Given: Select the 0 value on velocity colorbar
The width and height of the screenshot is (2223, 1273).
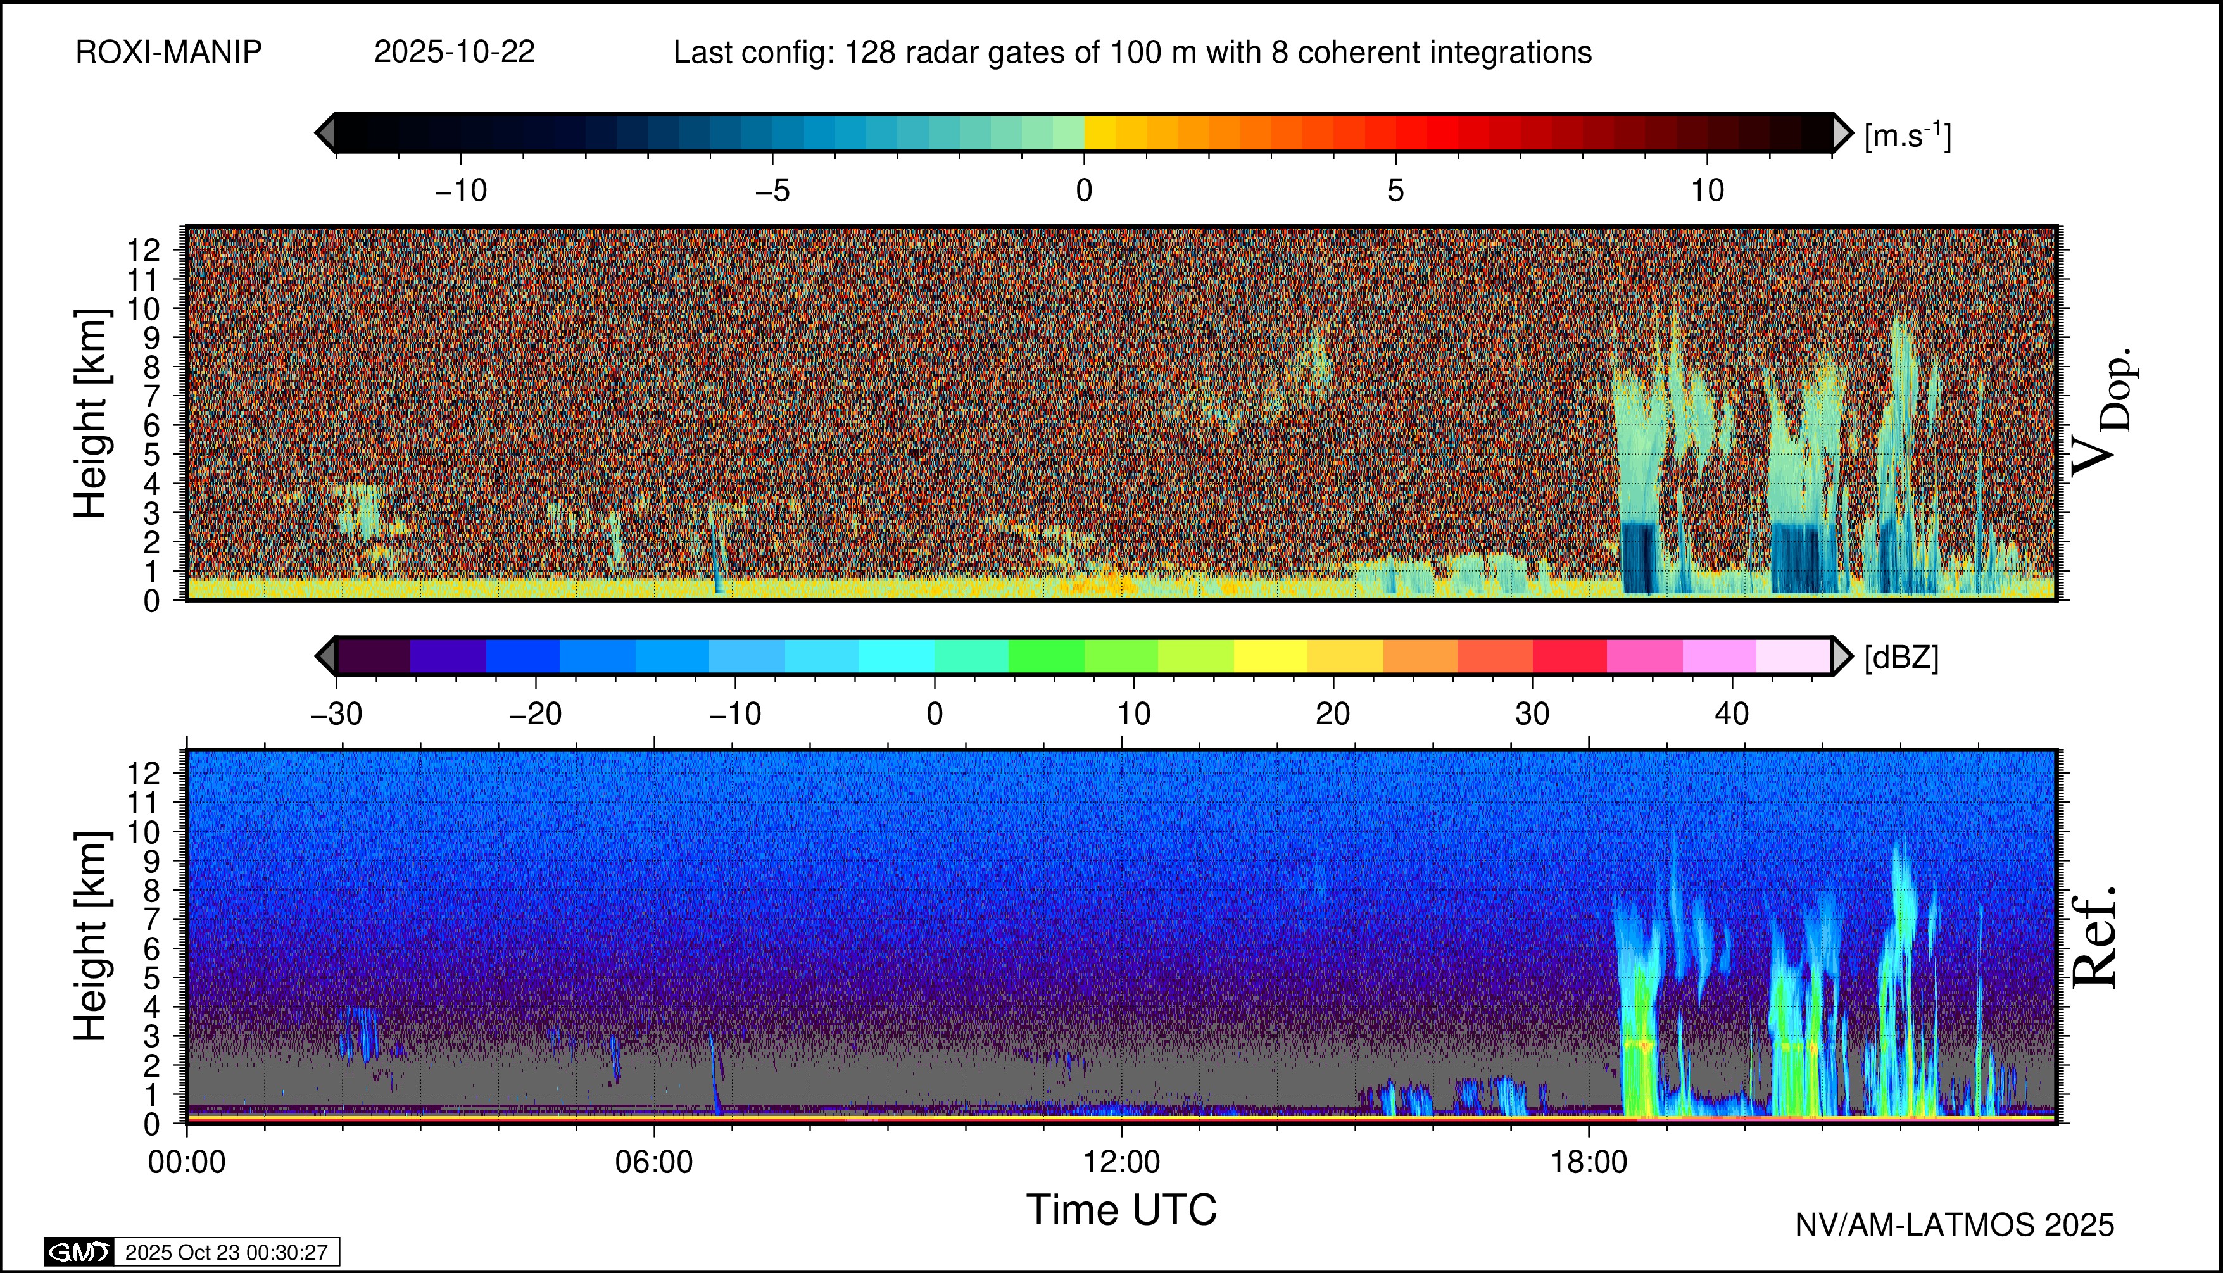Looking at the screenshot, I should (x=1083, y=190).
